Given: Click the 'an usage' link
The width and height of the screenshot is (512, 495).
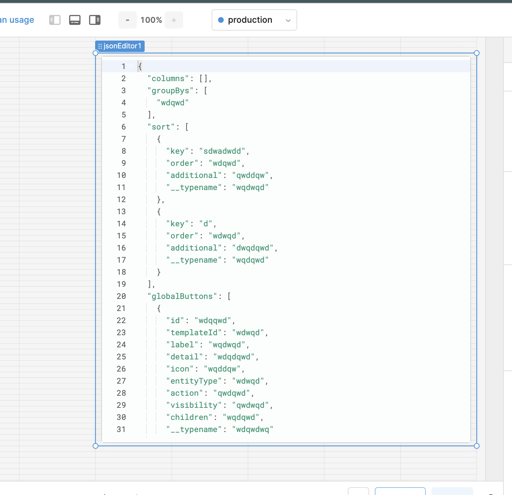Looking at the screenshot, I should [x=16, y=20].
